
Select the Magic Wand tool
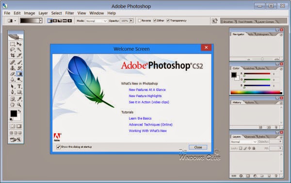point(19,50)
